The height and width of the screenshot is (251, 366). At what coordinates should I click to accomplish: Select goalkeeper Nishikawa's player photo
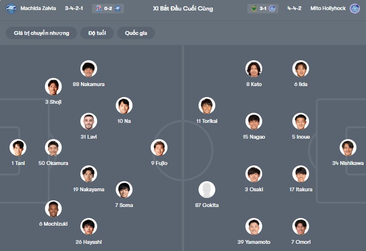tap(348, 148)
